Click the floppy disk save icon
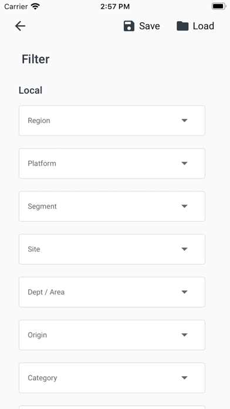Viewport: 230px width, 409px height. click(129, 26)
